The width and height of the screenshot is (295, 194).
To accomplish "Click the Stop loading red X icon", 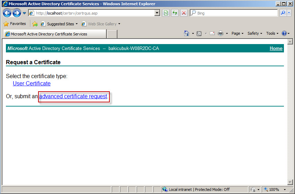I will tap(184, 13).
